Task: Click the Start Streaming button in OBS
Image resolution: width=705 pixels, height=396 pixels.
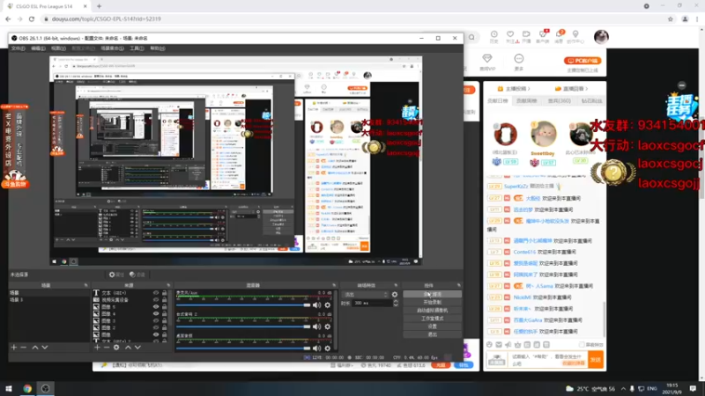Action: [x=432, y=294]
